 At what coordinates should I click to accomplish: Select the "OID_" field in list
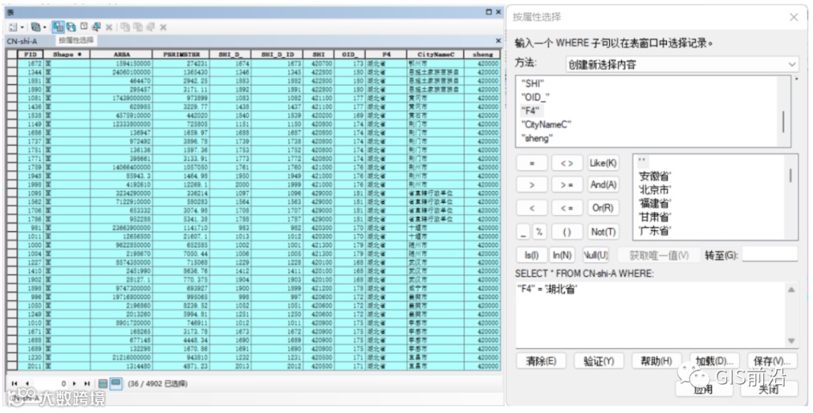click(x=535, y=97)
